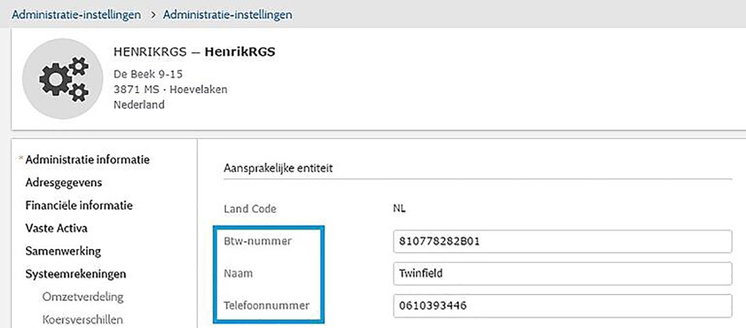The width and height of the screenshot is (746, 328).
Task: Click into the Telefoonnummer input field
Action: pyautogui.click(x=562, y=306)
